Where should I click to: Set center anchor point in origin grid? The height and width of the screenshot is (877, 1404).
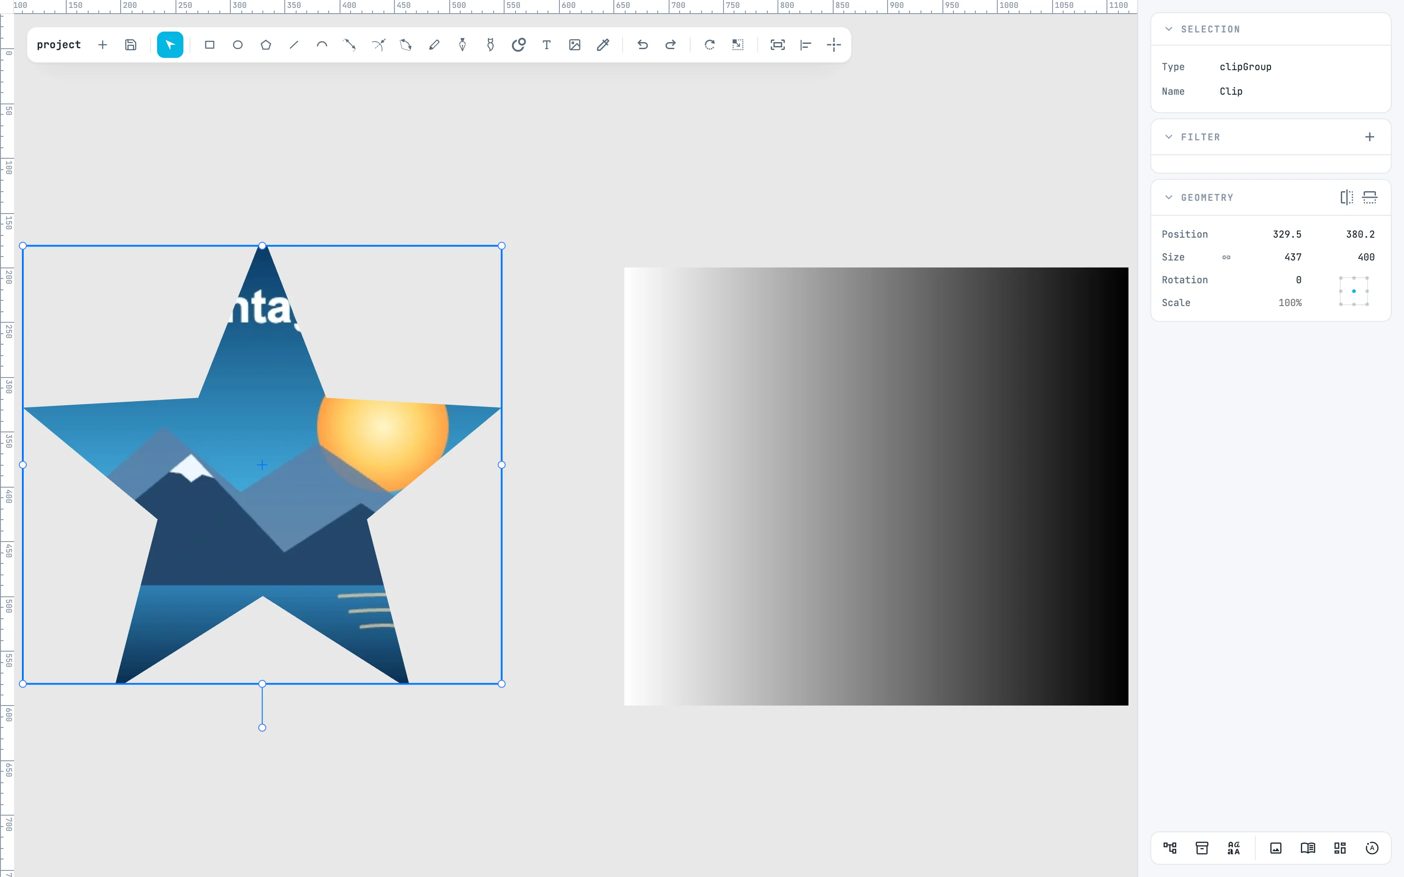tap(1354, 291)
